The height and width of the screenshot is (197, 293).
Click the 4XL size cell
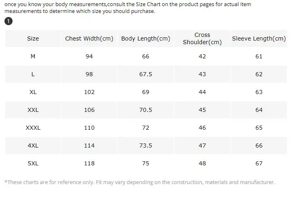click(x=33, y=146)
